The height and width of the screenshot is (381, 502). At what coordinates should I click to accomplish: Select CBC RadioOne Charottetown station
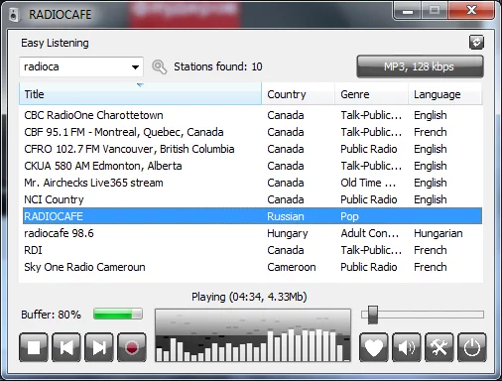point(252,115)
